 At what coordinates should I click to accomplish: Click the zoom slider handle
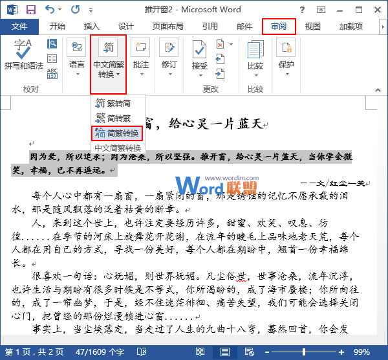coord(304,352)
